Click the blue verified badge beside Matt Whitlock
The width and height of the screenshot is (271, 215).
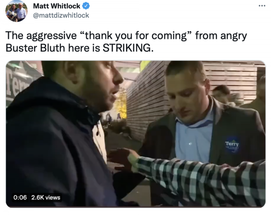(x=86, y=6)
